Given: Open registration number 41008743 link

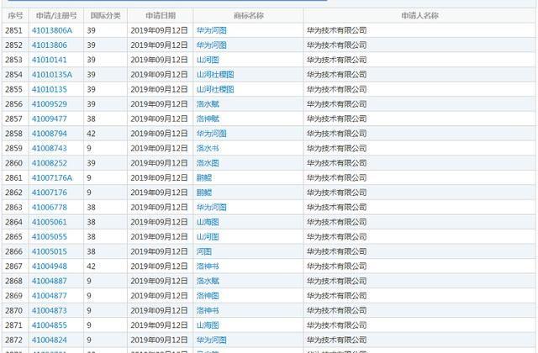Looking at the screenshot, I should point(50,149).
